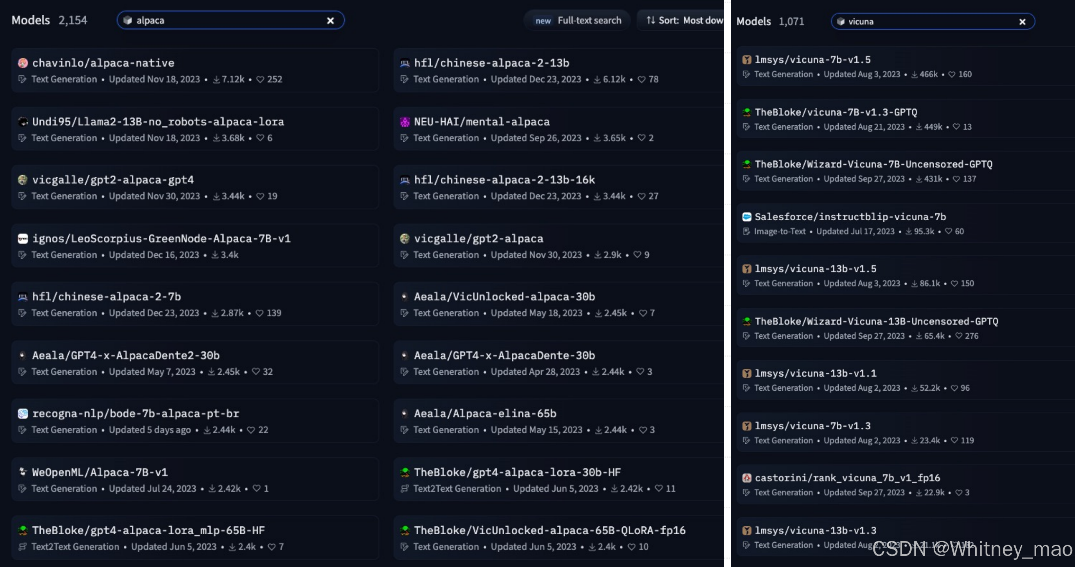Open TheBloke/VicUnlocked-alpaca-65B-QLoRA-fp16 model
1075x567 pixels.
(550, 530)
